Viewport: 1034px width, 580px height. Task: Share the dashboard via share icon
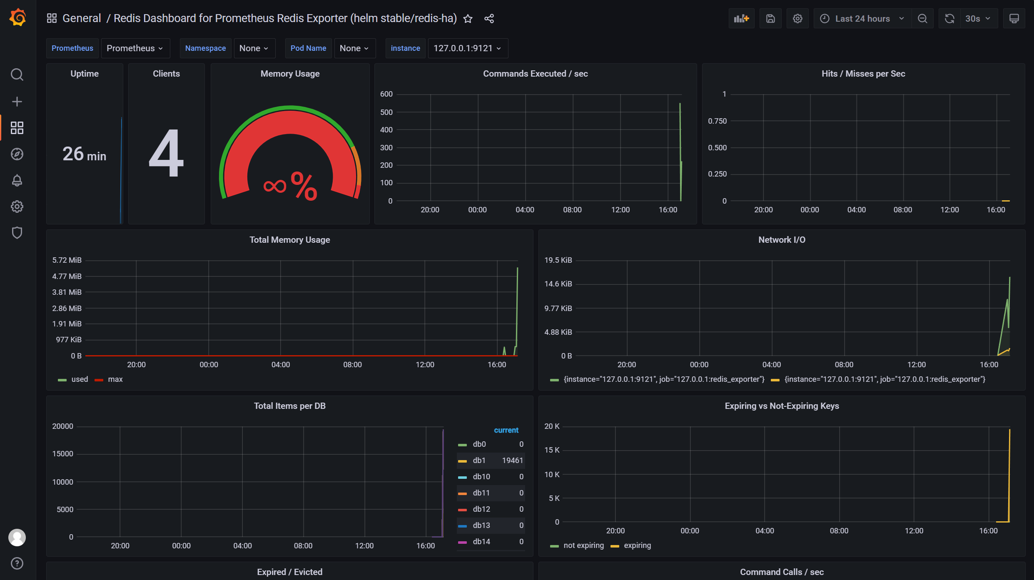(489, 19)
